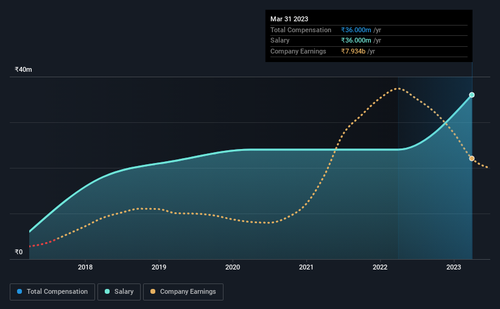This screenshot has width=500, height=309.
Task: Click the red dotted start of earnings line
Action: (41, 244)
